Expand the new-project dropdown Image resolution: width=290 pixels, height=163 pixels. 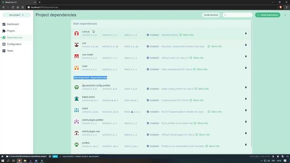[16, 15]
